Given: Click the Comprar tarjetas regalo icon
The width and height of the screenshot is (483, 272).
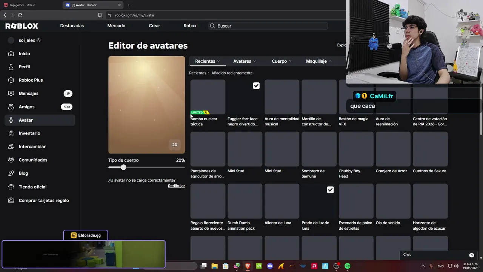Looking at the screenshot, I should (x=11, y=201).
